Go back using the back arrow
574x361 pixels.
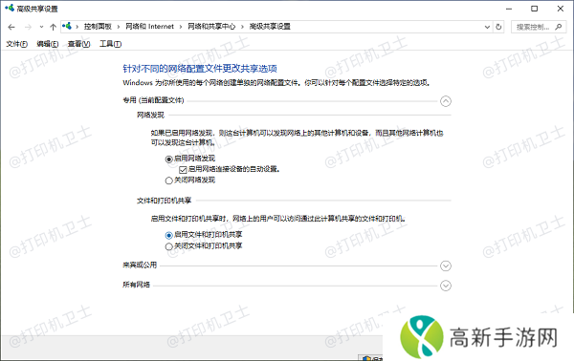coord(11,27)
